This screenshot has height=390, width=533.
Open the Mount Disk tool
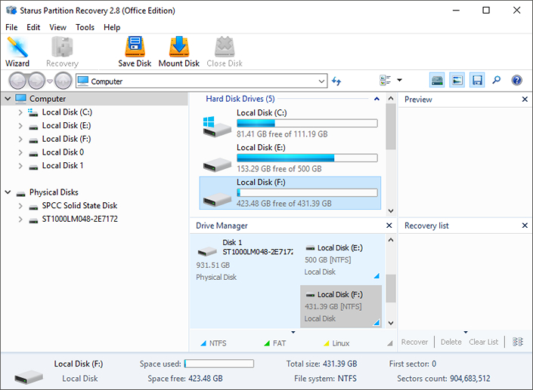(178, 51)
